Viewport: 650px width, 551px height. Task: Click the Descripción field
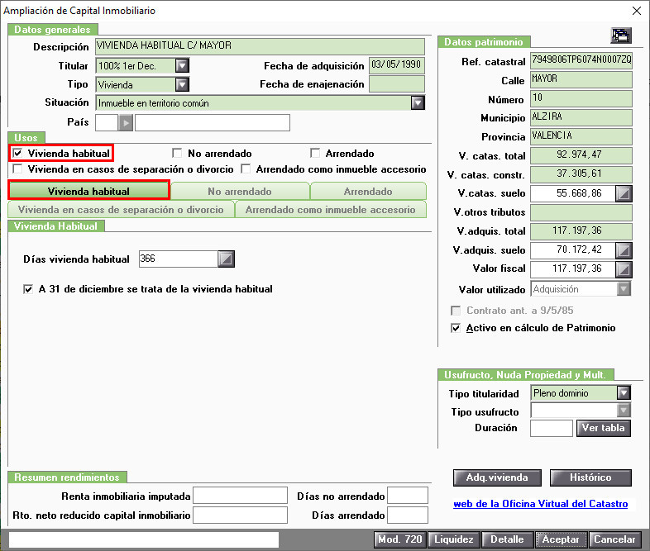[260, 46]
